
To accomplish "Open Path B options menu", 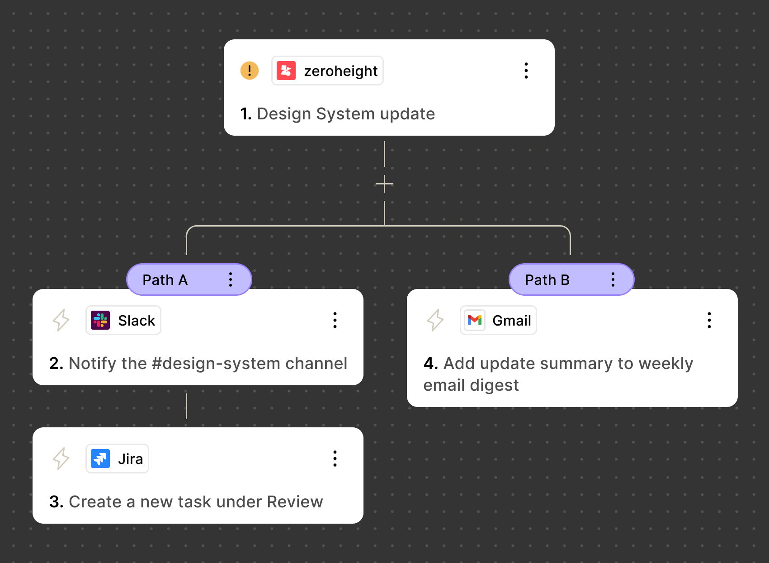I will click(x=613, y=279).
